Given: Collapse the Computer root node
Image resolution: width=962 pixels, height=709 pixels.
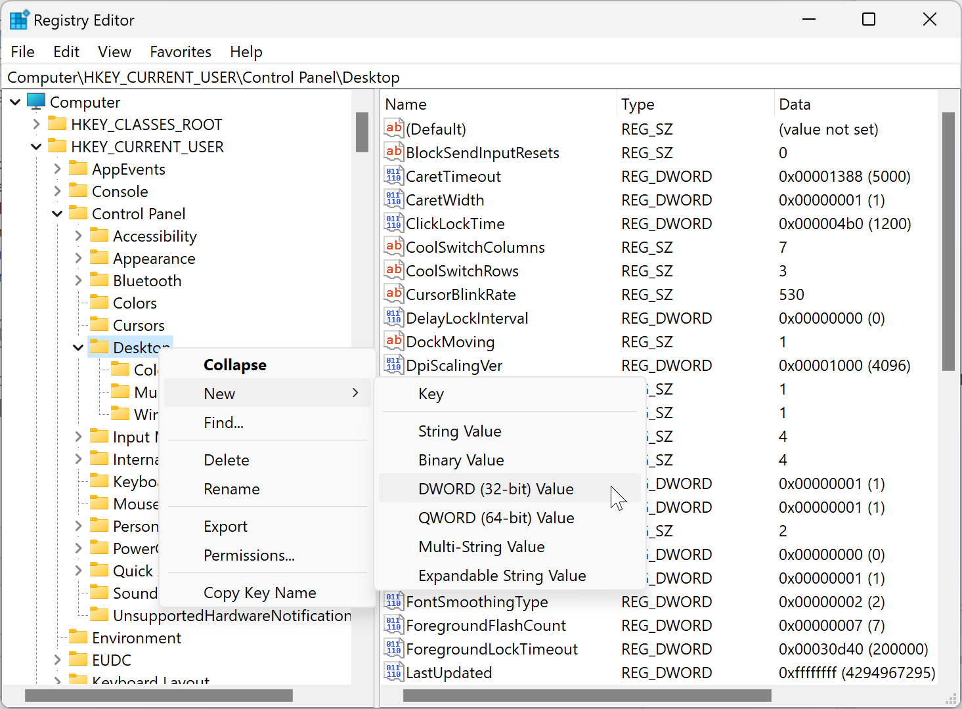Looking at the screenshot, I should click(15, 102).
